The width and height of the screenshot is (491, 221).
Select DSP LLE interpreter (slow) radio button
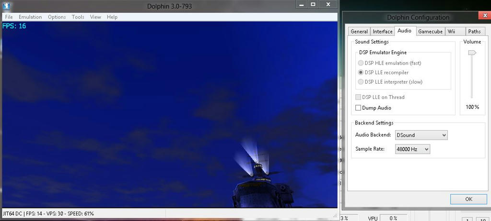tap(390, 82)
